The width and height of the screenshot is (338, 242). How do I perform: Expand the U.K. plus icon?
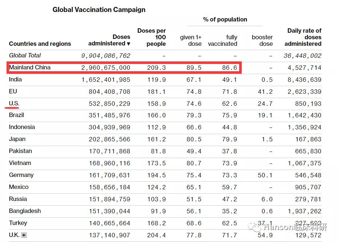24,235
